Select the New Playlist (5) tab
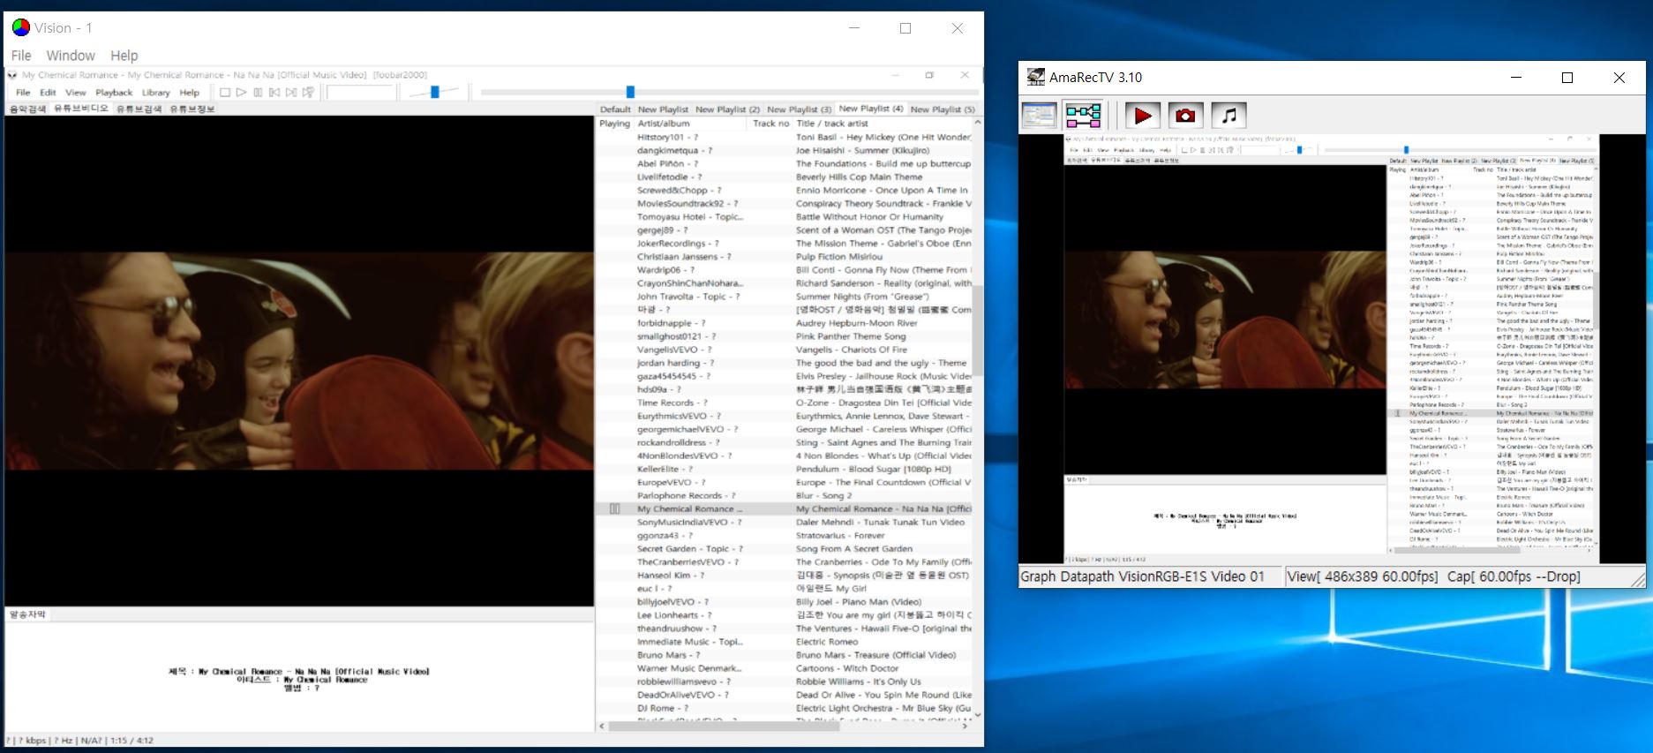Screen dimensions: 1653x753 click(942, 110)
